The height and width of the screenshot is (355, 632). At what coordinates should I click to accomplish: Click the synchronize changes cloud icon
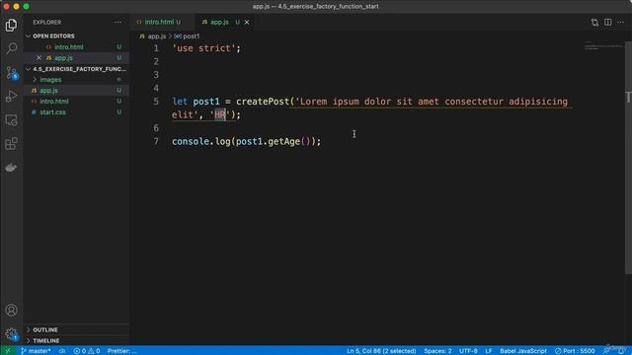tap(62, 351)
